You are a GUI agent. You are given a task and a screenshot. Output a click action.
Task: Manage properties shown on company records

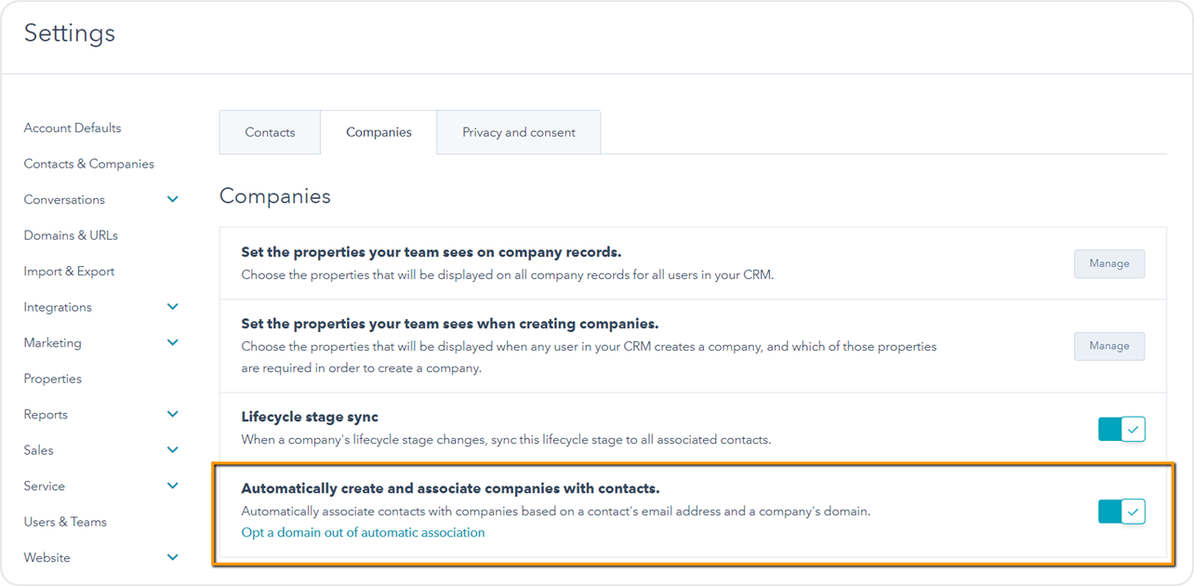(x=1108, y=263)
